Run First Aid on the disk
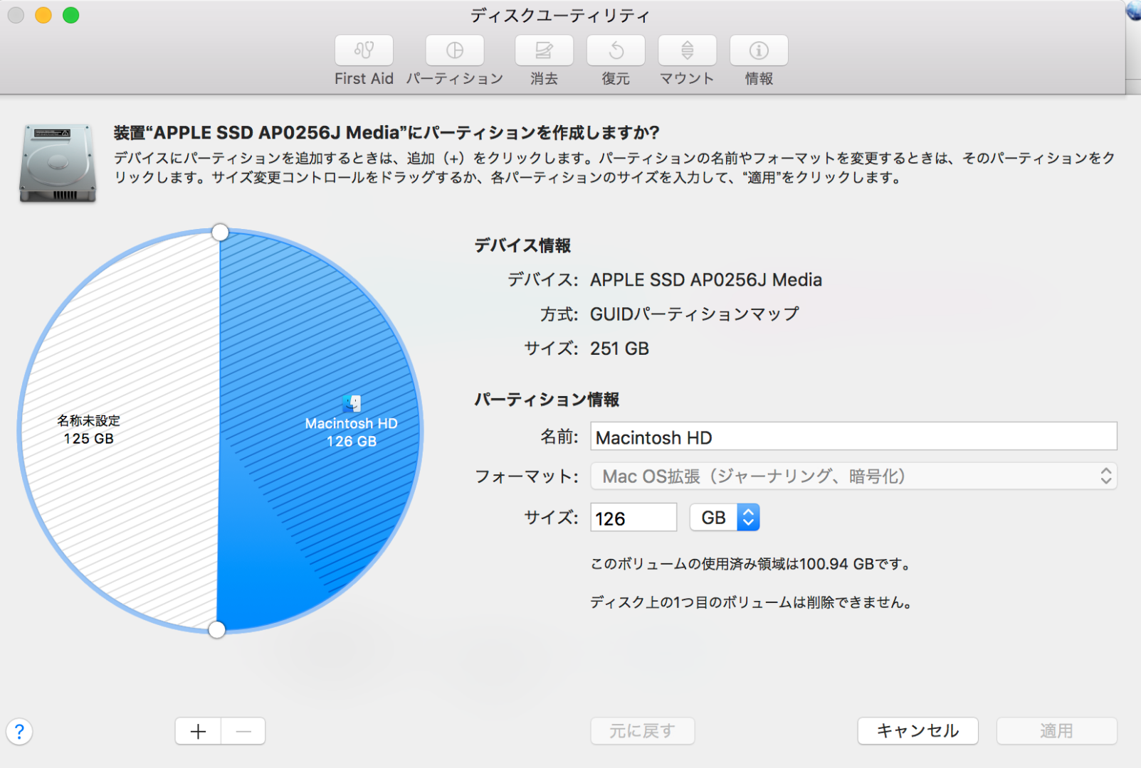1141x768 pixels. tap(364, 50)
